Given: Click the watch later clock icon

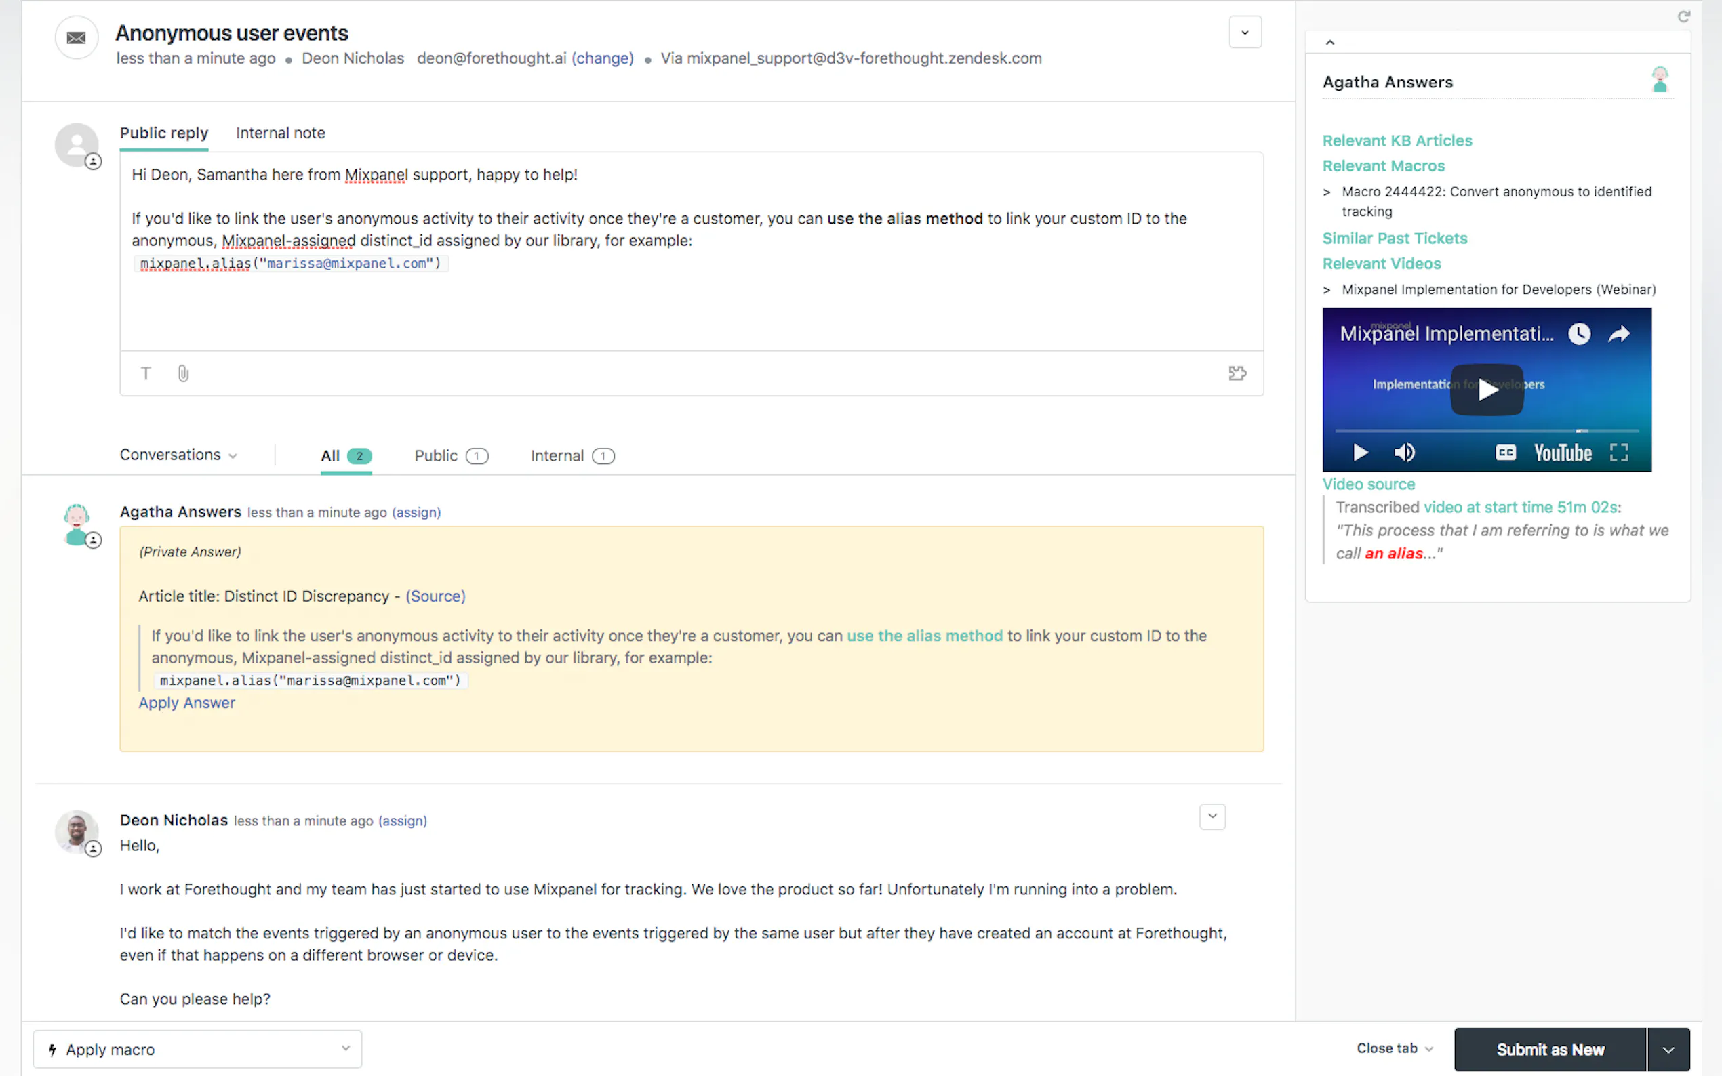Looking at the screenshot, I should (x=1579, y=334).
